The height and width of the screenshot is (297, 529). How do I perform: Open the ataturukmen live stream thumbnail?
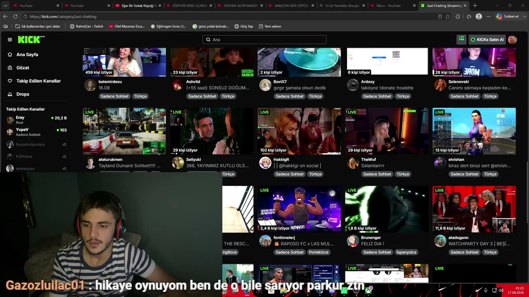point(124,131)
